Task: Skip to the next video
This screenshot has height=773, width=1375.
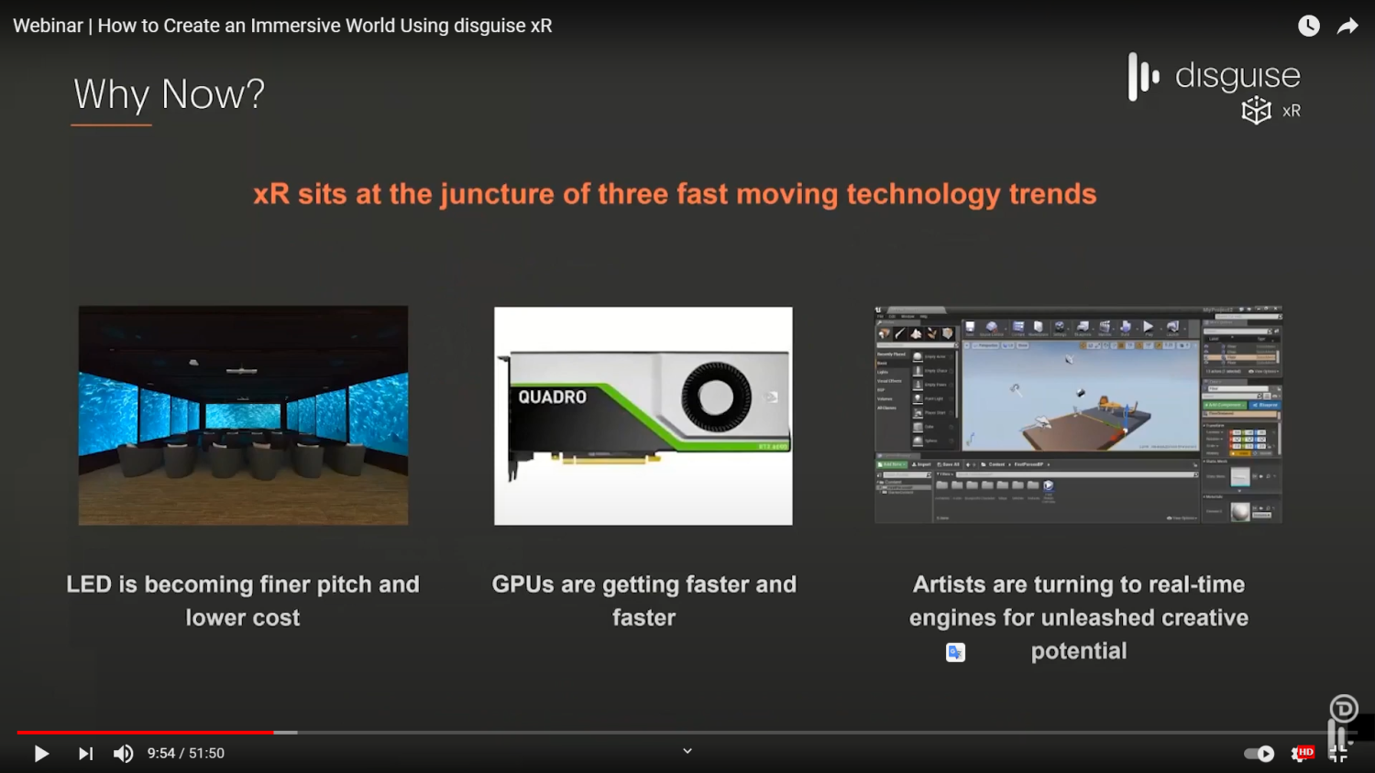Action: [x=85, y=754]
